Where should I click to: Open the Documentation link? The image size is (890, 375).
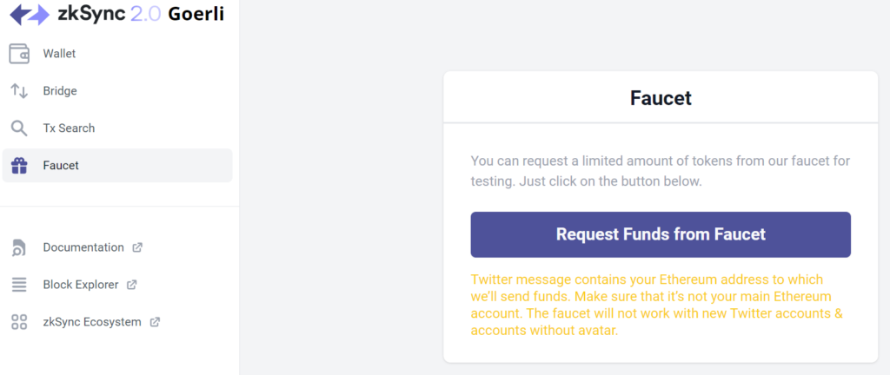tap(83, 247)
